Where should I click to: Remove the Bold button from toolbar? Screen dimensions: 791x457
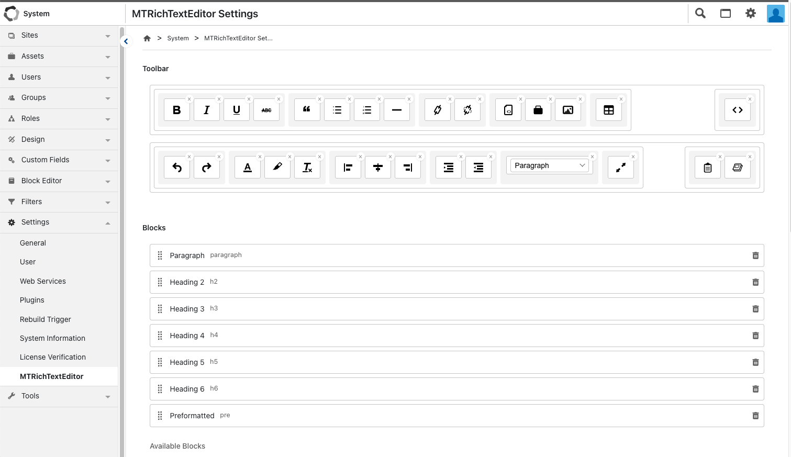(x=190, y=99)
